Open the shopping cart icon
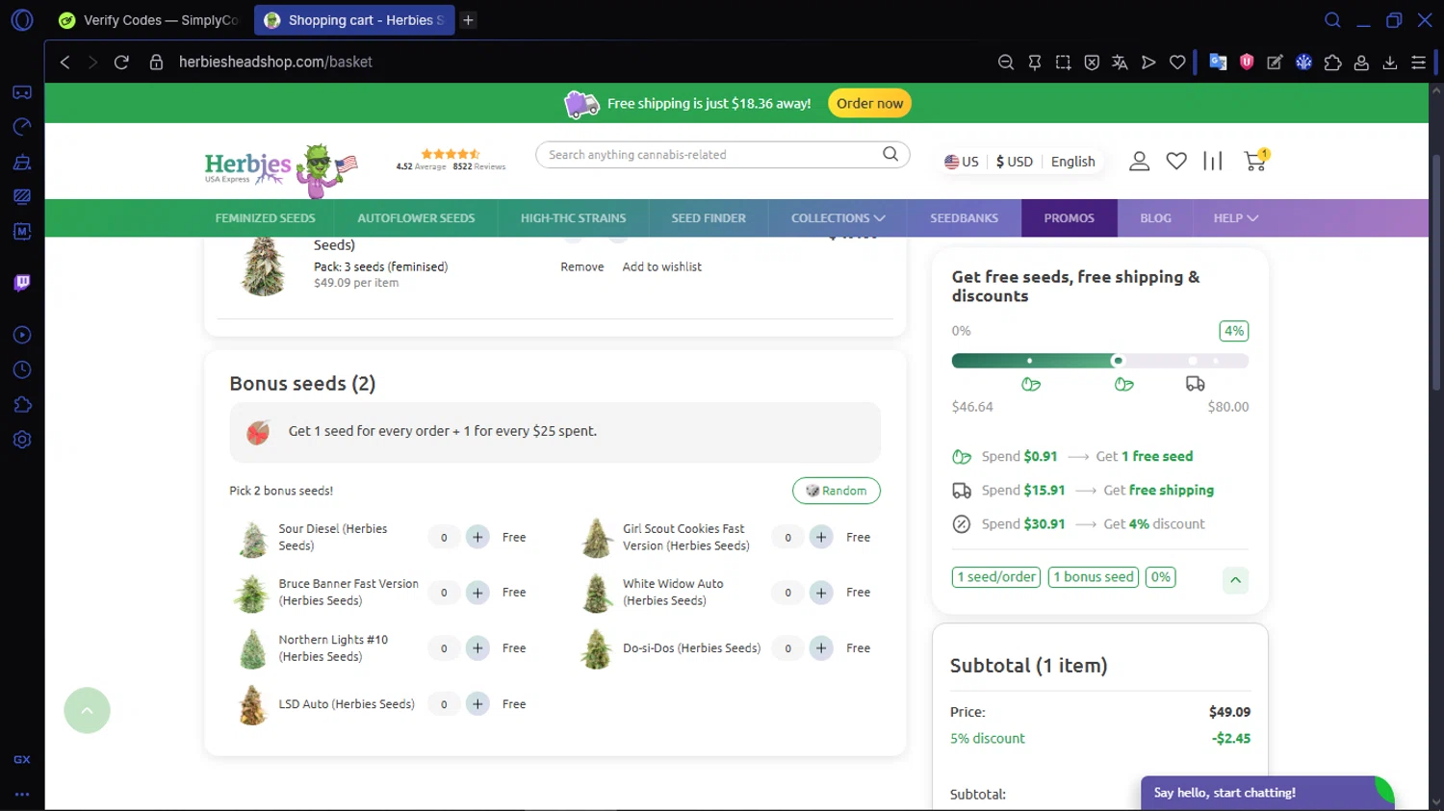The width and height of the screenshot is (1444, 811). pos(1255,161)
